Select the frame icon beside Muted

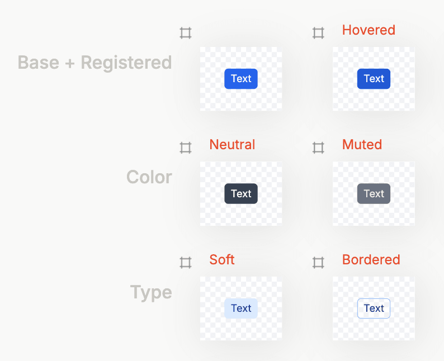[318, 148]
